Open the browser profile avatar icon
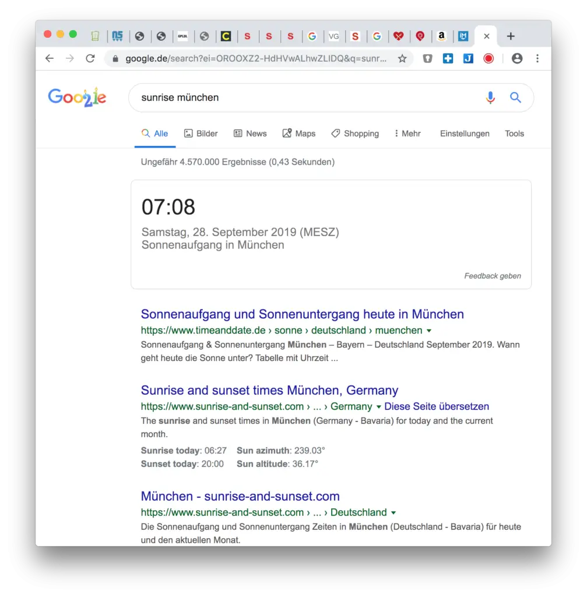This screenshot has height=597, width=587. (x=517, y=58)
